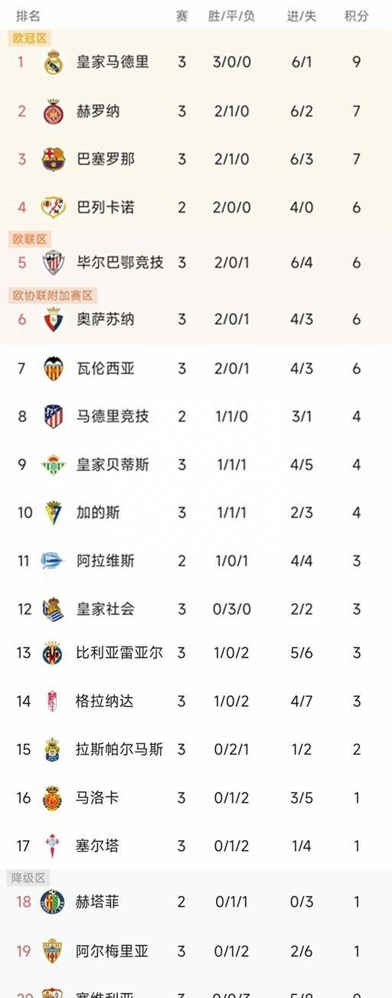392x998 pixels.
Task: Click the 积分 column header
Action: (x=356, y=15)
